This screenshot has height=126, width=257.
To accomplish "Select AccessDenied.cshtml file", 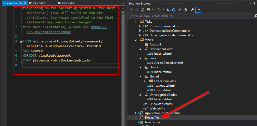I will point(168,63).
